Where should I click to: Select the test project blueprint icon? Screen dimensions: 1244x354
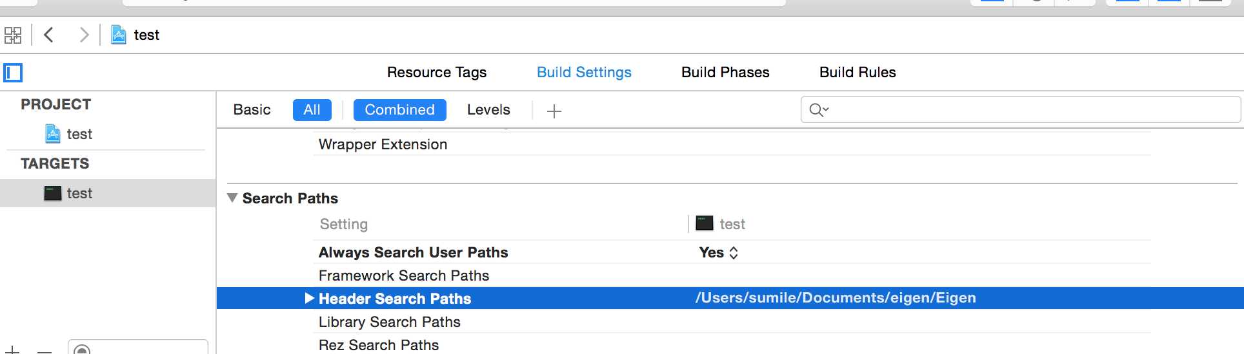coord(53,134)
